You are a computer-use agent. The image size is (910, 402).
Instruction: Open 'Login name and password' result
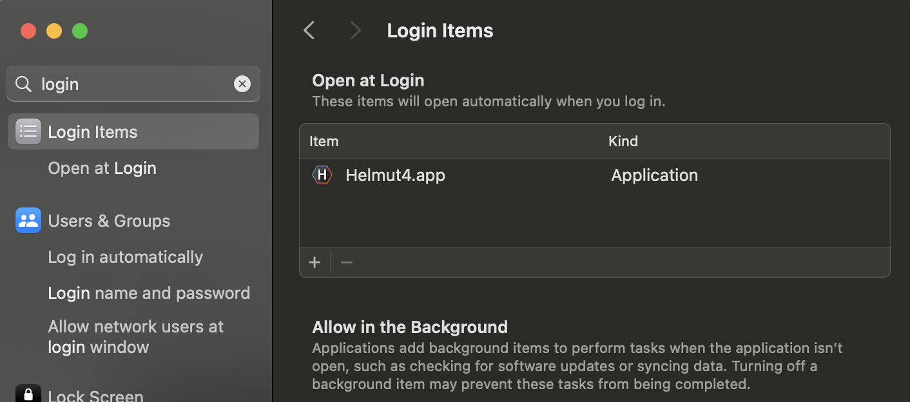(x=149, y=293)
